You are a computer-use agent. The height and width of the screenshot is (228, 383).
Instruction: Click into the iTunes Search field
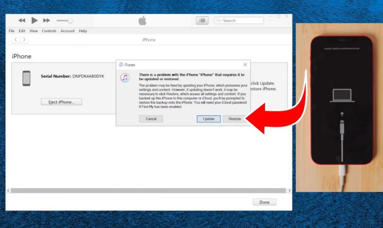point(239,21)
